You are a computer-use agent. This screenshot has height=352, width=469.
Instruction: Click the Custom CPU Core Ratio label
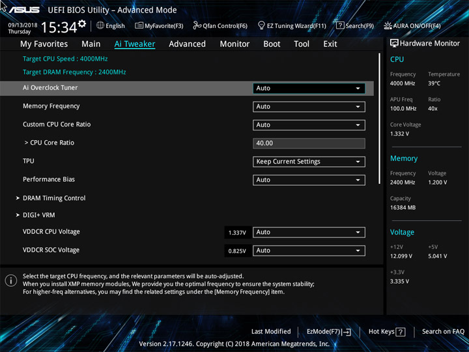pos(57,125)
